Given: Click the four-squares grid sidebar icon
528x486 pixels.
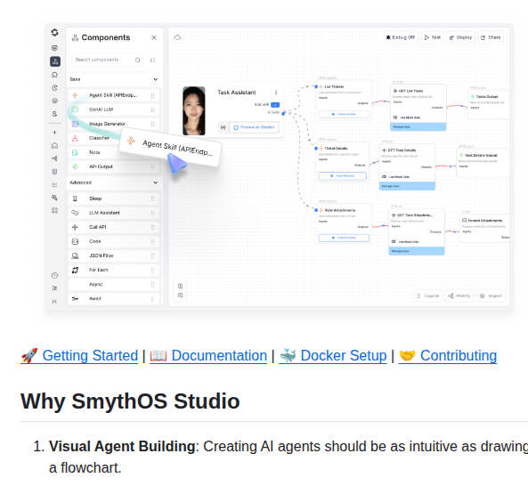Looking at the screenshot, I should point(54,211).
